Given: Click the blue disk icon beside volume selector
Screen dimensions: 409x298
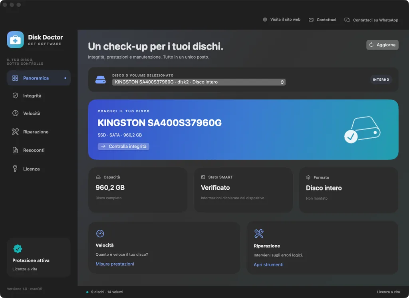Looking at the screenshot, I should pos(100,79).
